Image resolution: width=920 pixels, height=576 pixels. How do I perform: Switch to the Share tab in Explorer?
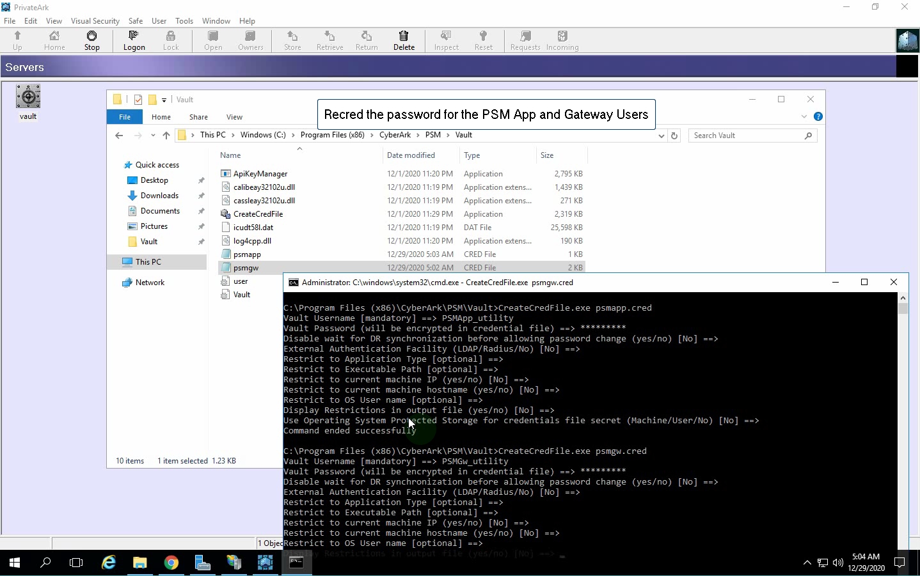(x=198, y=117)
